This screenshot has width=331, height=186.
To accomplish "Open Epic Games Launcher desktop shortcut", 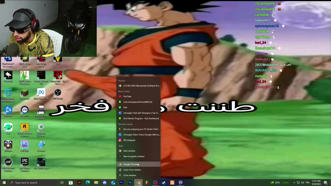I will [25, 165].
